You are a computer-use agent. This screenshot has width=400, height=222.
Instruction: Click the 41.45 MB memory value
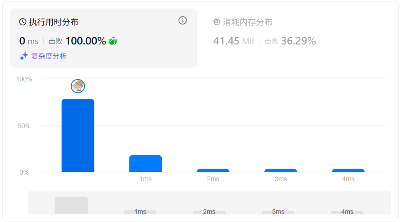tap(233, 41)
